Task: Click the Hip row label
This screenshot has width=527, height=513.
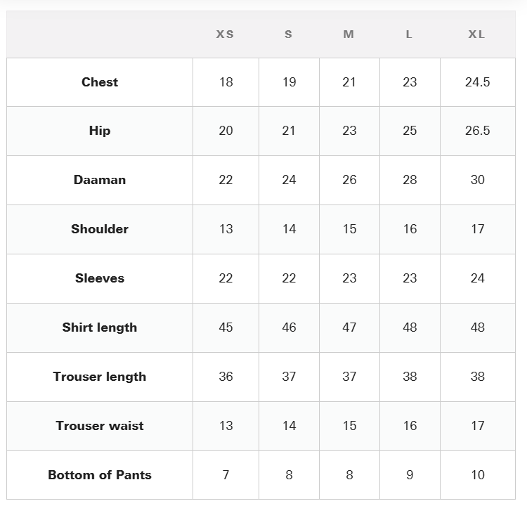Action: pyautogui.click(x=100, y=131)
